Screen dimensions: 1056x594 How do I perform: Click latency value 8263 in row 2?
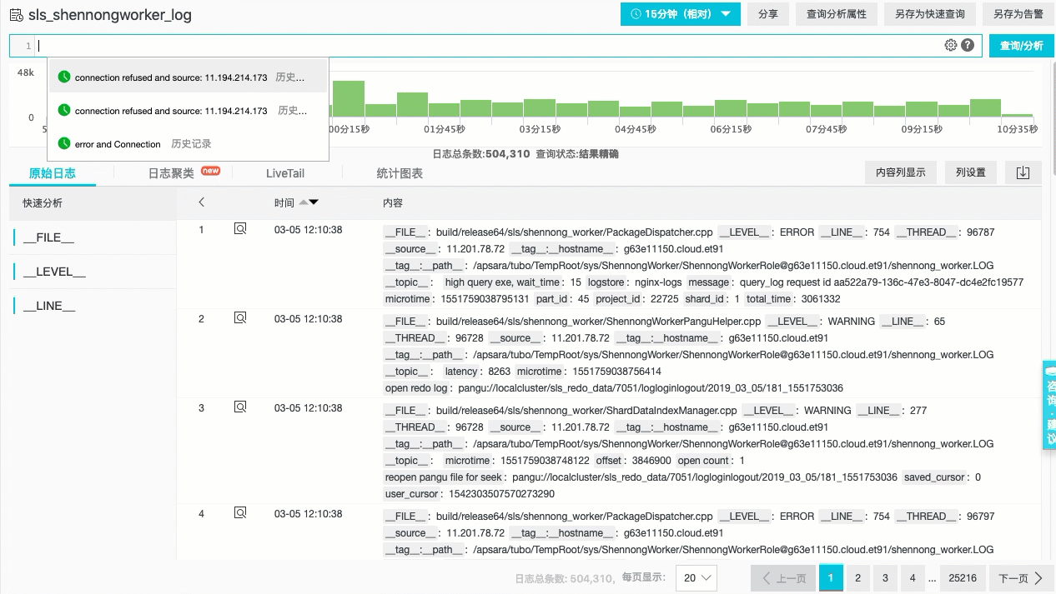pyautogui.click(x=499, y=372)
